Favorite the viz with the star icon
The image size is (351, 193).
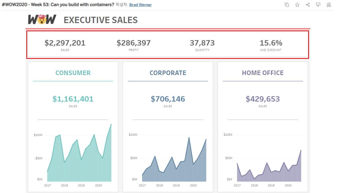click(x=297, y=5)
